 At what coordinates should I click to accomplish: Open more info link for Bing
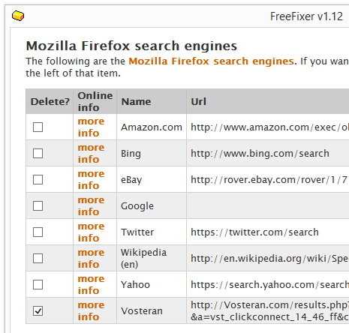point(91,153)
